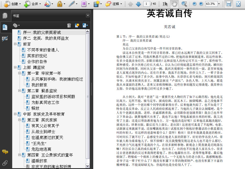This screenshot has height=169, width=245.
Task: Jump to bookmark 释放
Action: tap(35, 108)
